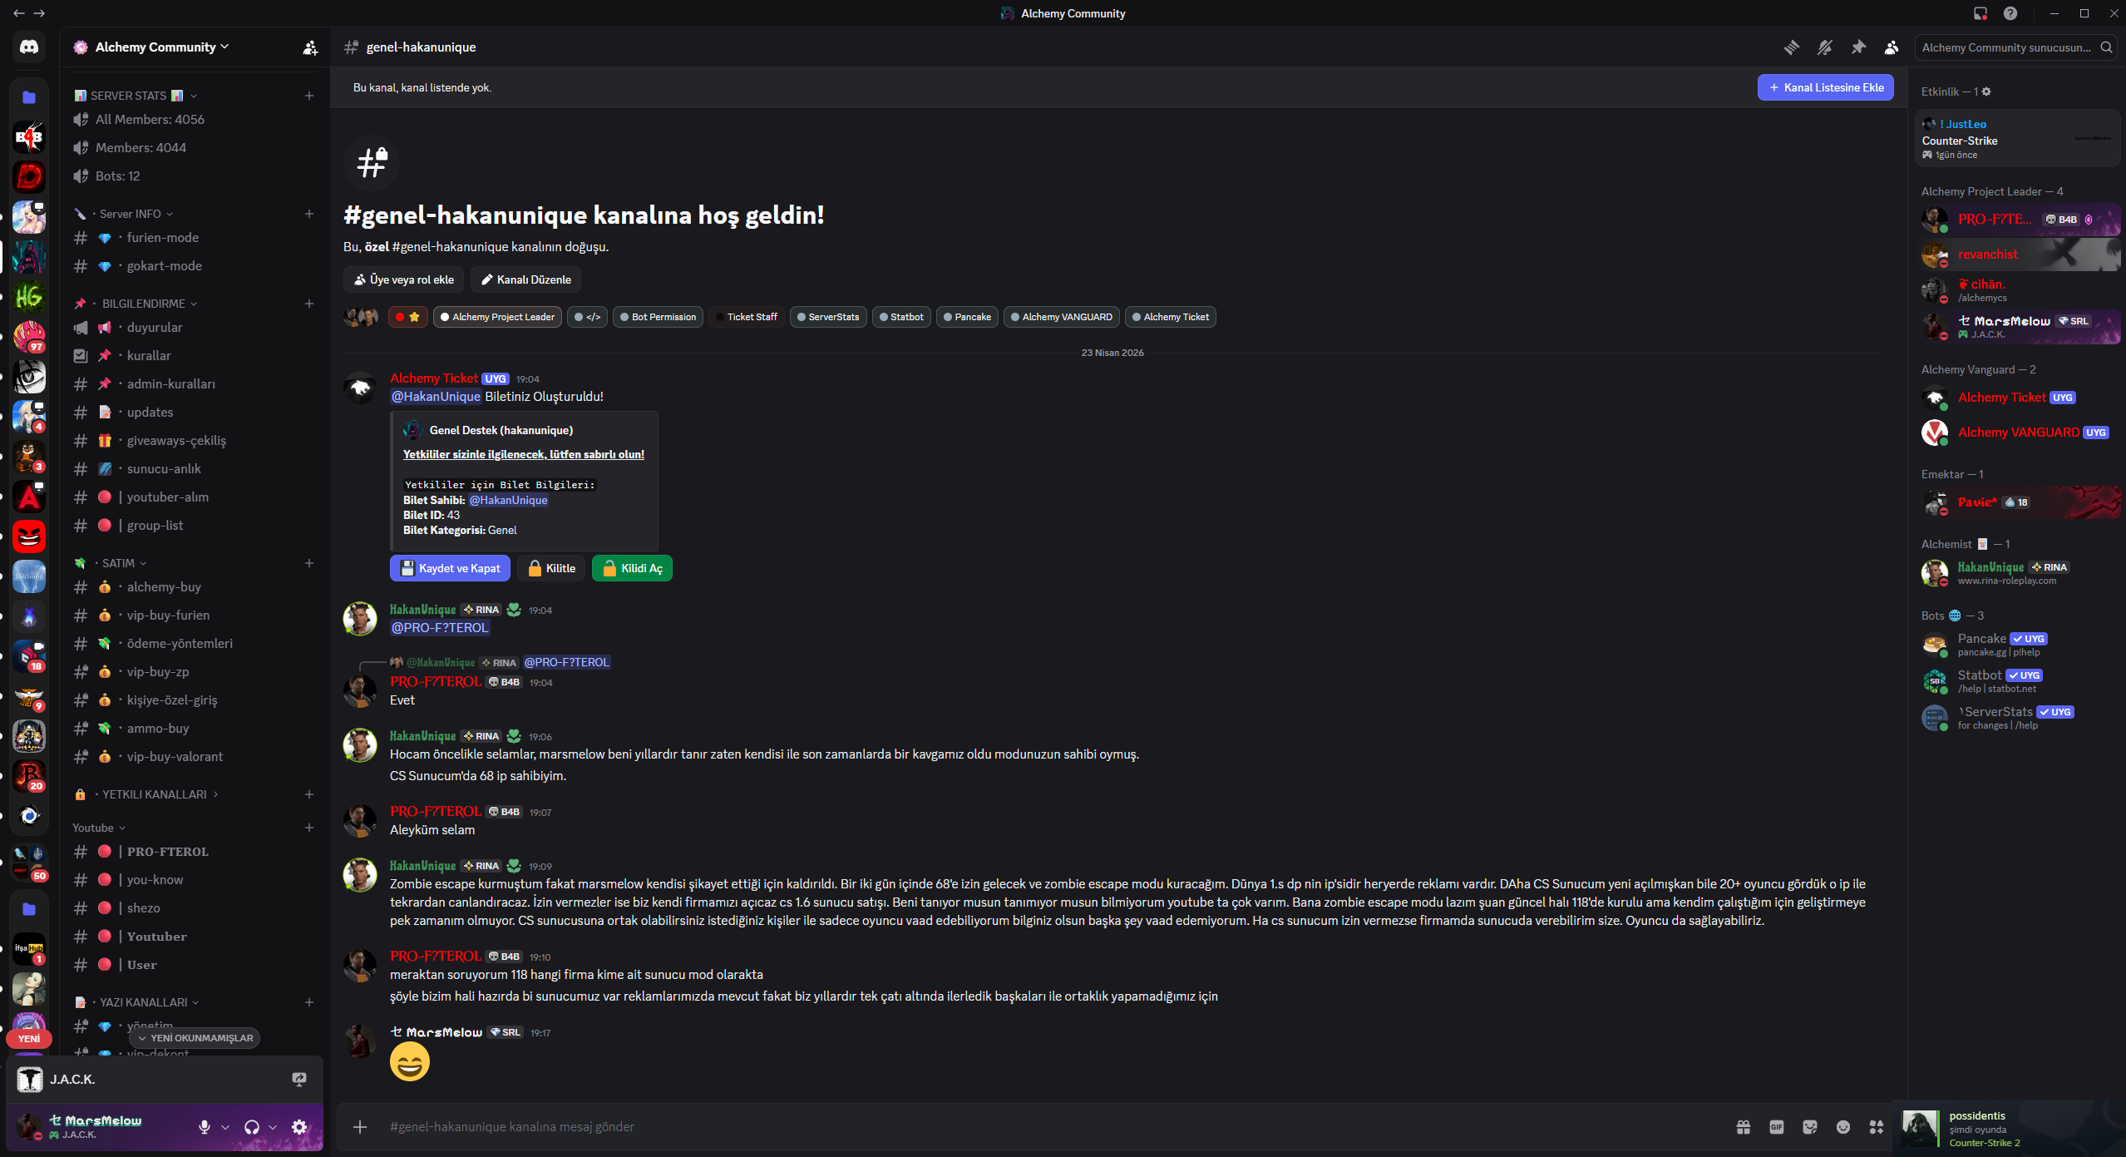Viewport: 2126px width, 1157px height.
Task: Toggle headphones deafen in user panel
Action: (252, 1127)
